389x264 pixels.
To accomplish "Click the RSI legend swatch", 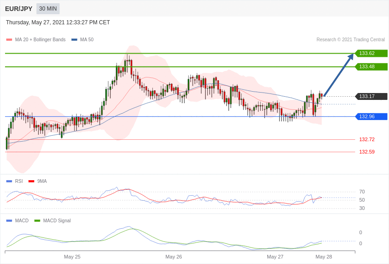I will [9, 181].
